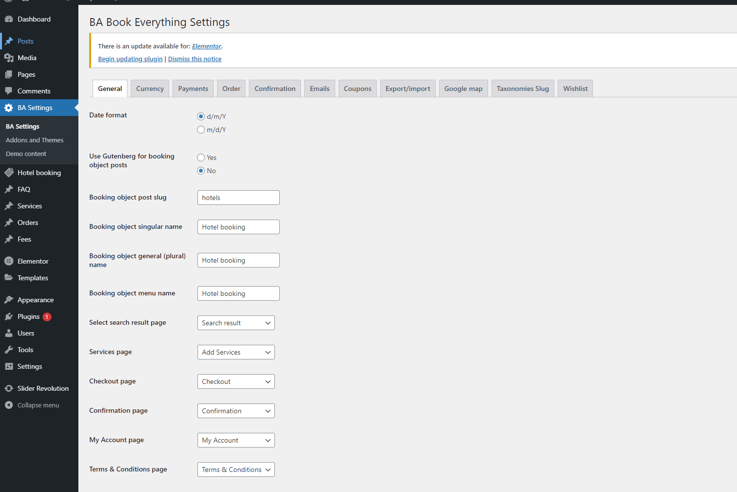
Task: Select the d/m/Y date format option
Action: coord(201,116)
